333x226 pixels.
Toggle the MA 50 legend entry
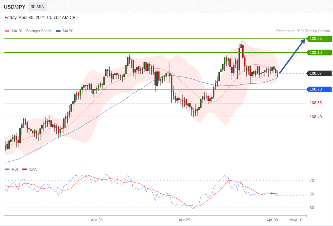tap(68, 31)
